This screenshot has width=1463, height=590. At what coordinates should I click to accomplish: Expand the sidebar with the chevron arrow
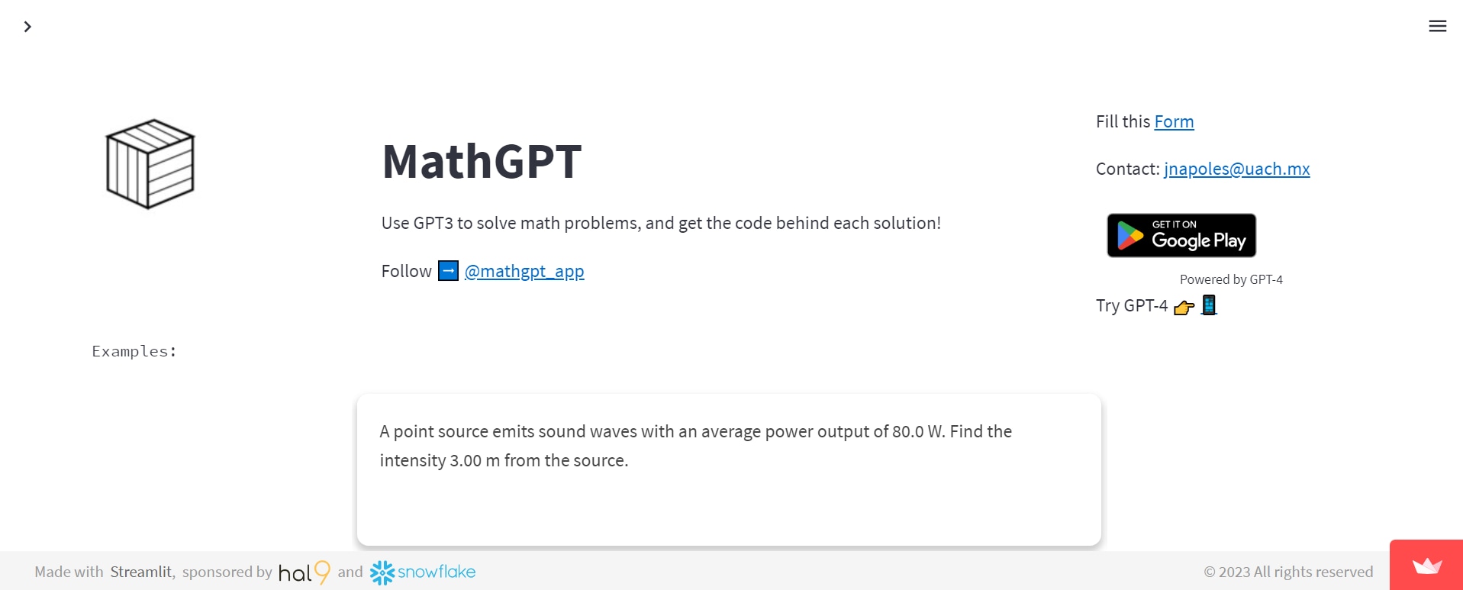(27, 27)
